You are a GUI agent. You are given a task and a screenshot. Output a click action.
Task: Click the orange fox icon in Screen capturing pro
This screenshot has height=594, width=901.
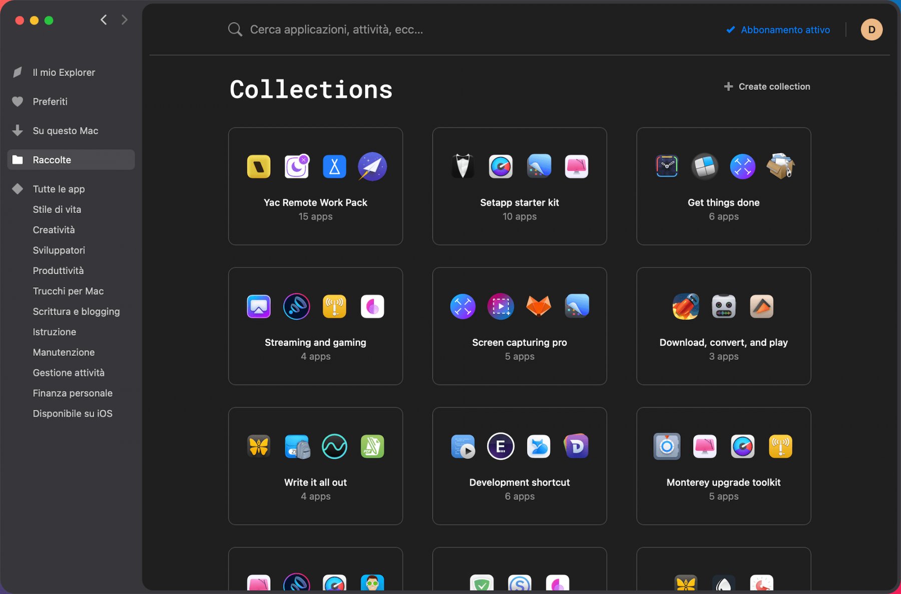[539, 306]
